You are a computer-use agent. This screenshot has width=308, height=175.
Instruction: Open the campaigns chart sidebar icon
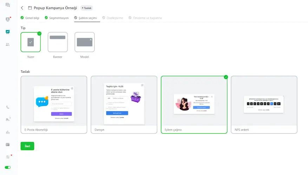pos(8,32)
